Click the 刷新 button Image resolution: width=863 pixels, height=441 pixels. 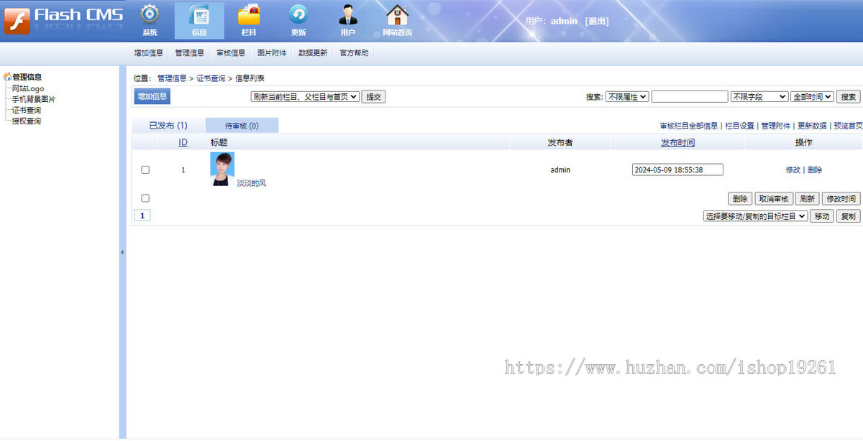(x=807, y=199)
